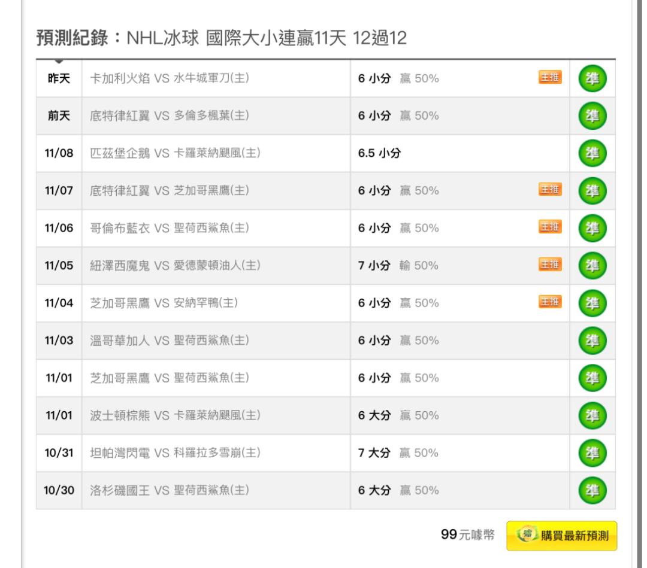Click the 芝加哥黑鷹 VS 安納罕鴨(主) matchup
Image resolution: width=647 pixels, height=568 pixels.
tap(164, 303)
